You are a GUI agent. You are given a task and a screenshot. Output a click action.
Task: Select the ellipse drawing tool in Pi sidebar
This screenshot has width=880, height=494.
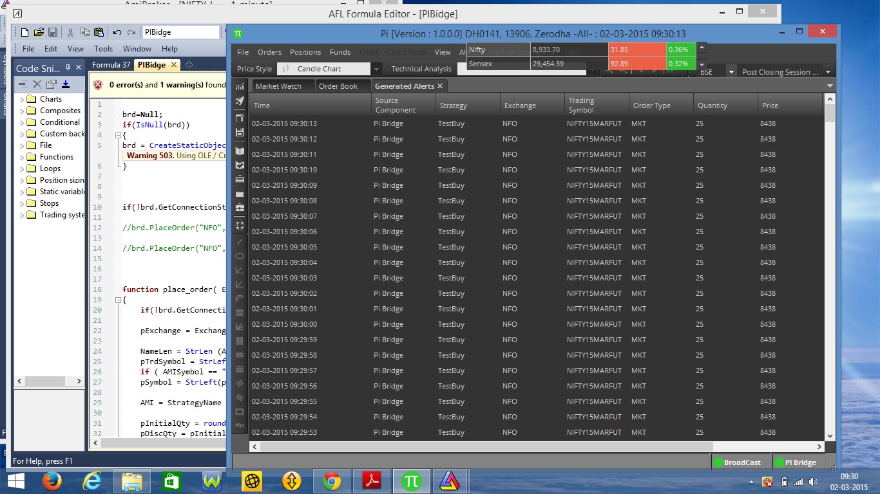click(240, 256)
